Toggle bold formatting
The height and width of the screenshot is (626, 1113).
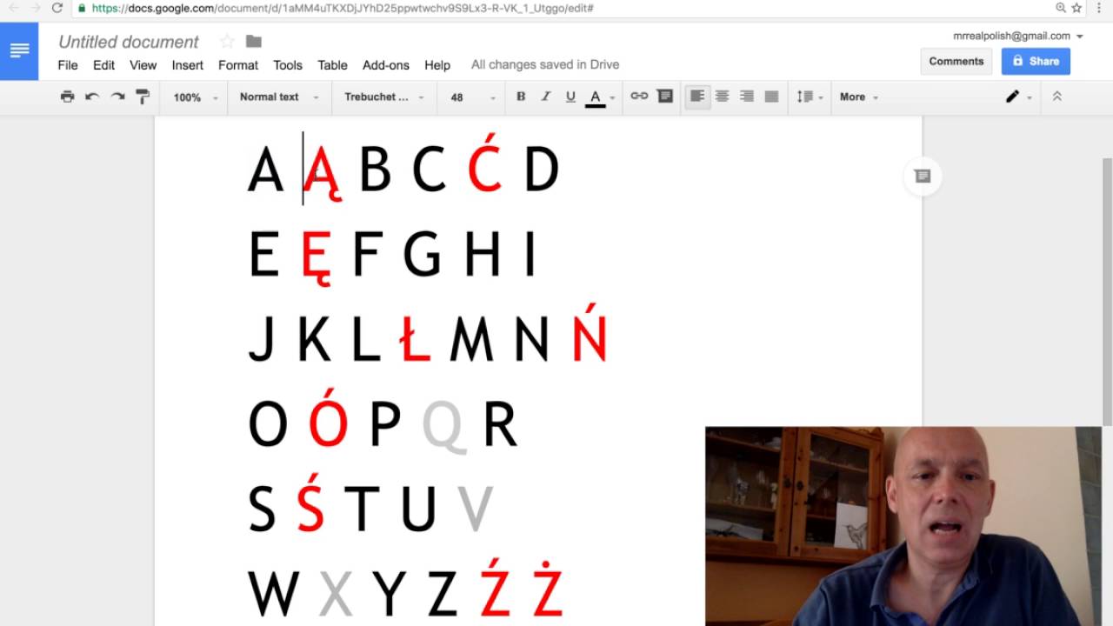click(x=521, y=97)
